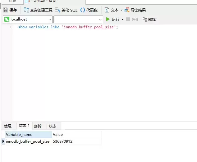Screen dimensions: 197x162
Task: Click the Export Result (导出结果) label
Action: (x=138, y=10)
